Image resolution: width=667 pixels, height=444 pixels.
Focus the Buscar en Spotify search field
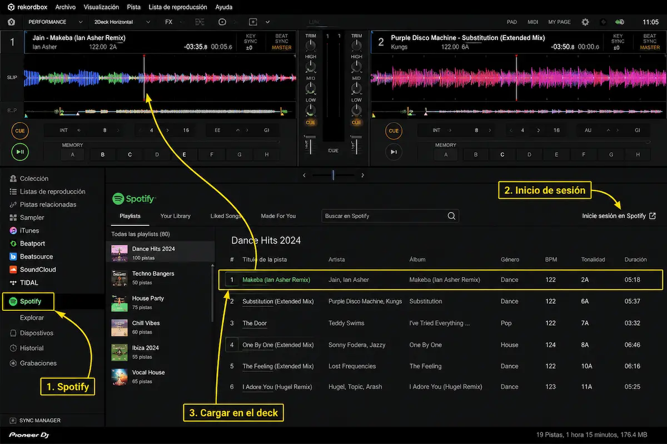click(390, 216)
